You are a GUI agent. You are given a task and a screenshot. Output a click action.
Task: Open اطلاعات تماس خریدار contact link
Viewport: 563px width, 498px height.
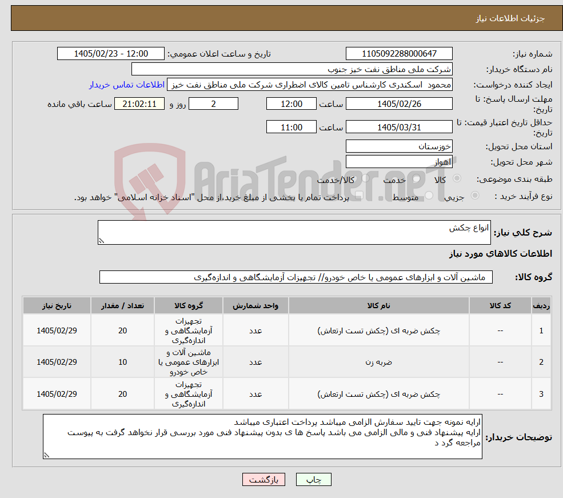tap(127, 85)
